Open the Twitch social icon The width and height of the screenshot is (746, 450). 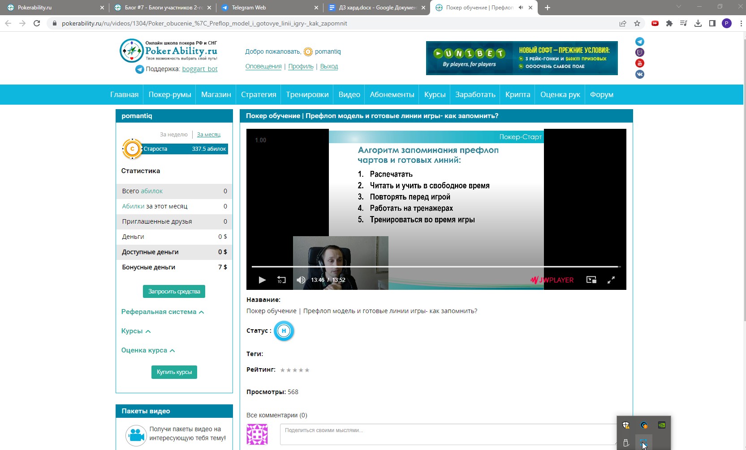[640, 52]
